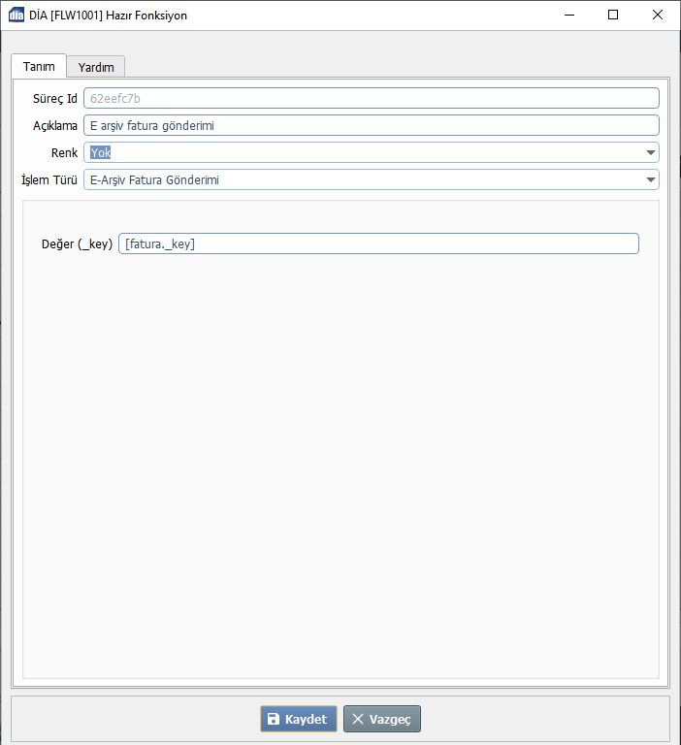Click the 'Açıklama' field label
The height and width of the screenshot is (745, 681).
[54, 125]
